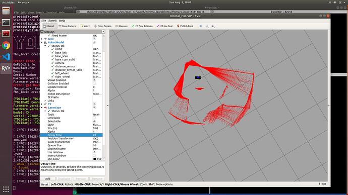Click the Rename button

(97, 178)
